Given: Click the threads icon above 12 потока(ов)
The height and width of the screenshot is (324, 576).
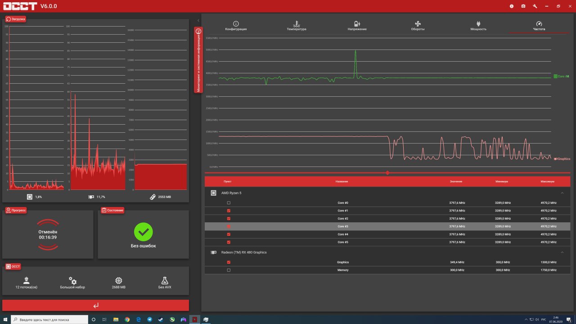Looking at the screenshot, I should click(26, 280).
